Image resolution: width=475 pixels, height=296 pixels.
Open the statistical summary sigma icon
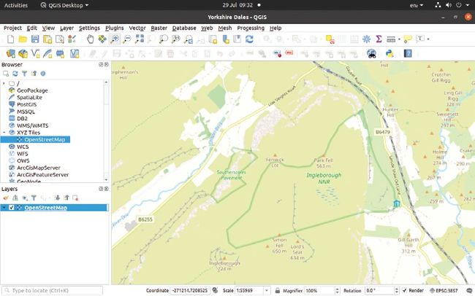click(x=379, y=39)
